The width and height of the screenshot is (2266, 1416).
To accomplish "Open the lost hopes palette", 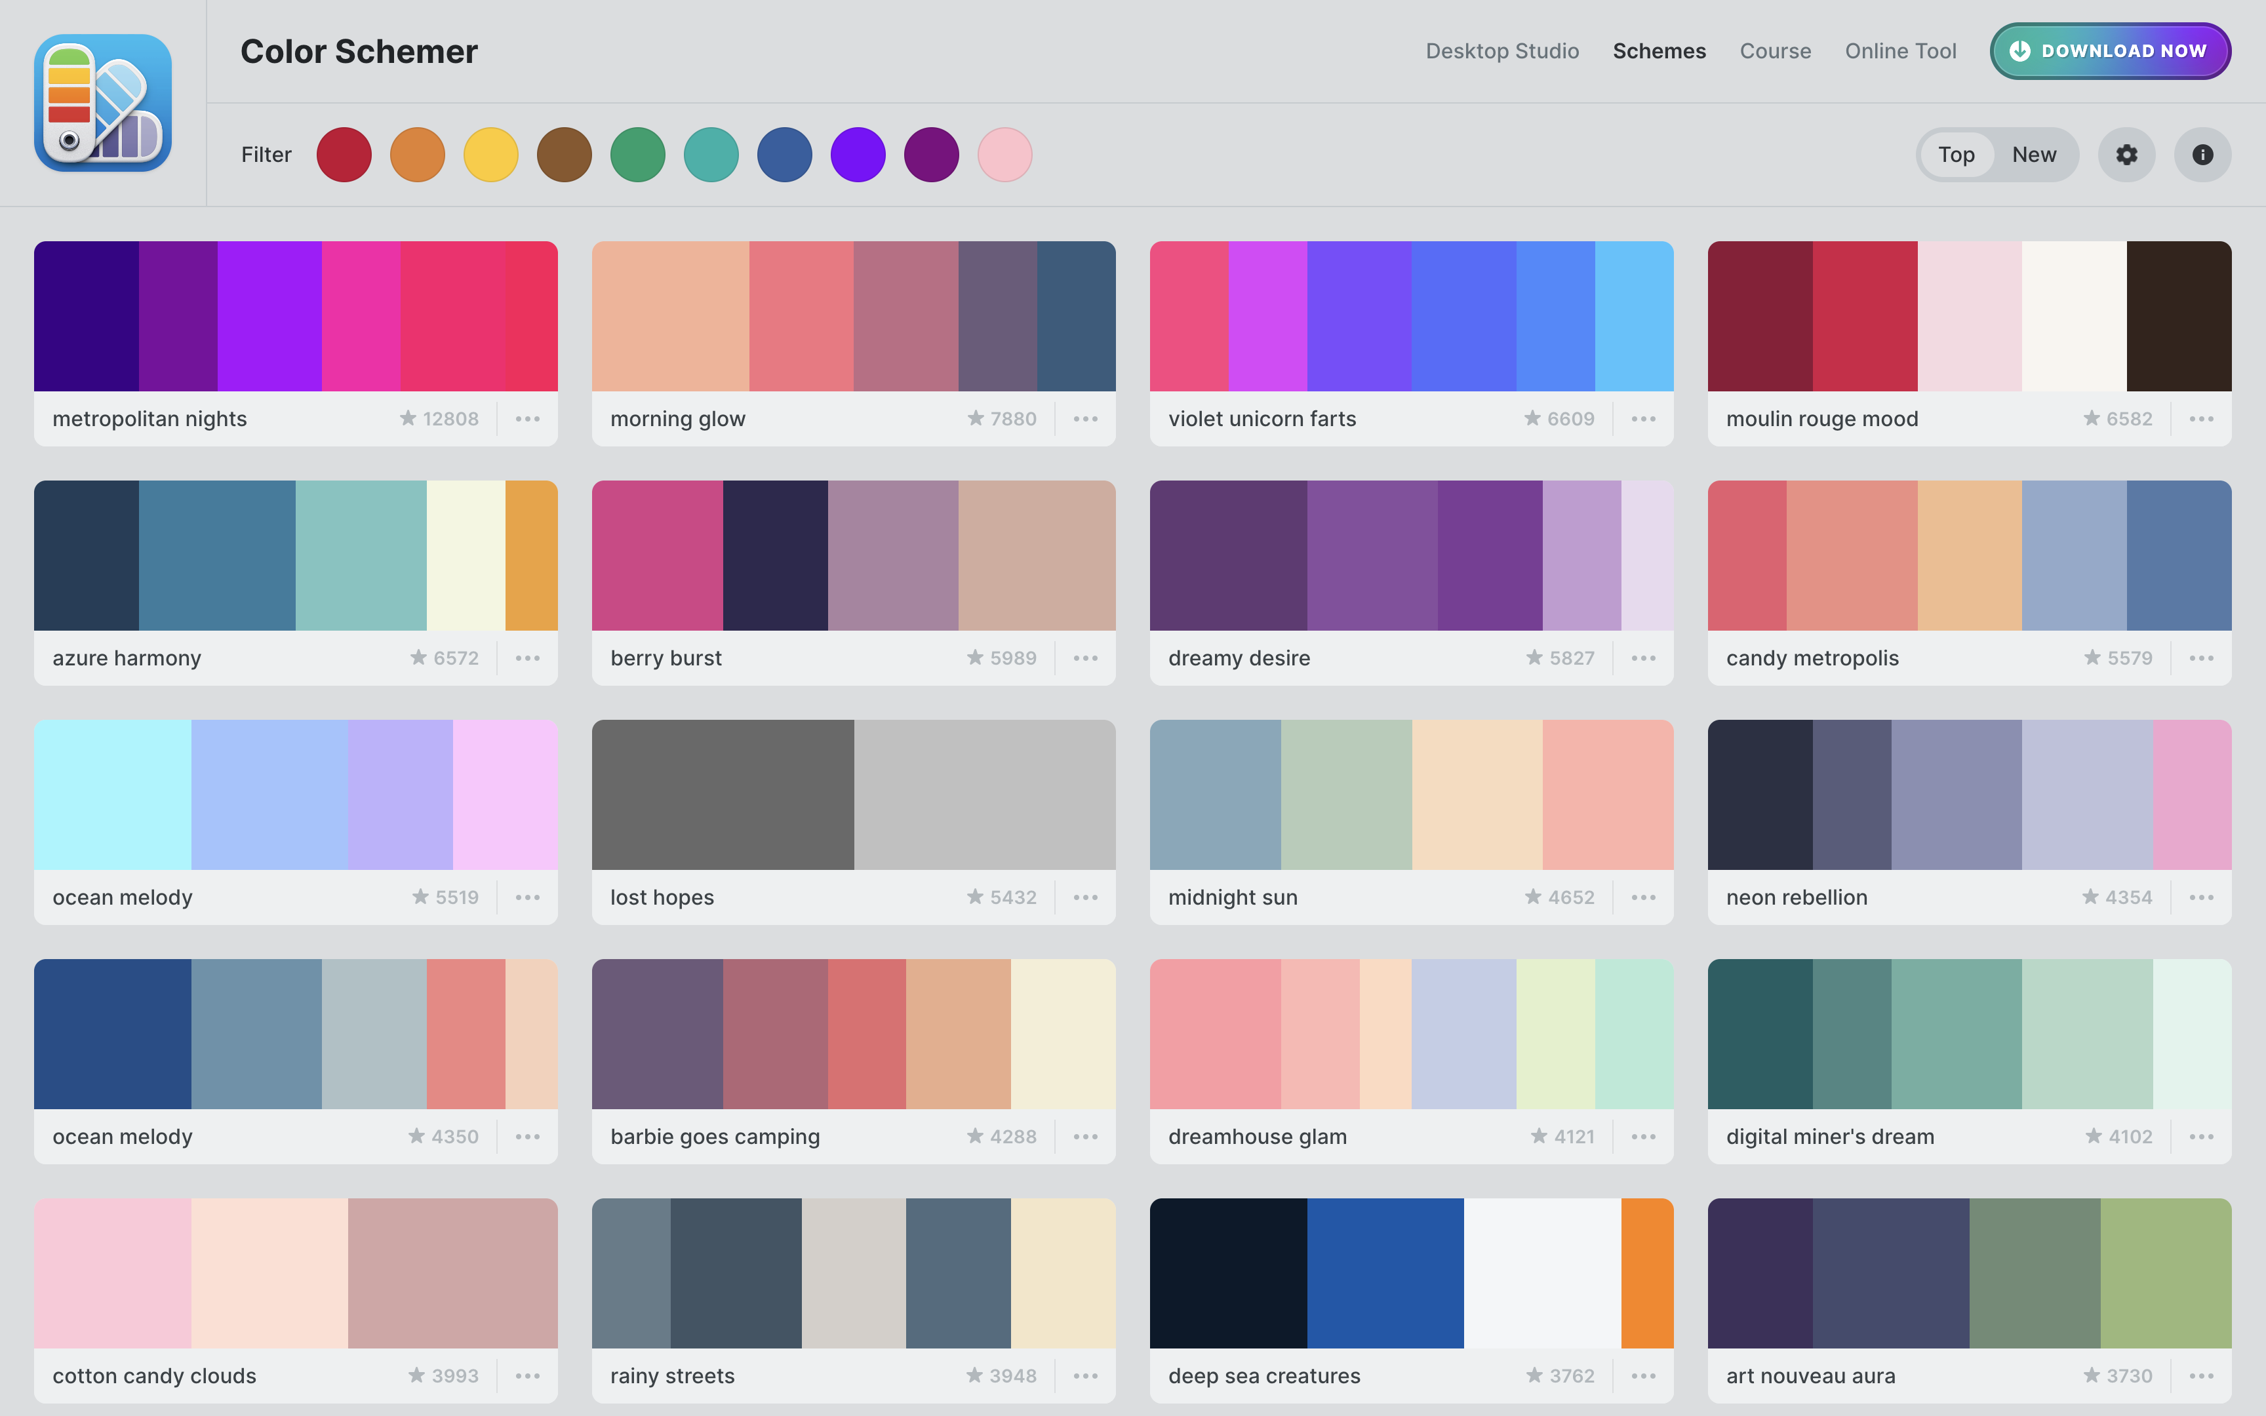I will (853, 794).
